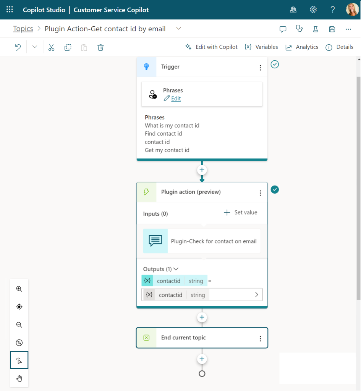This screenshot has height=391, width=361.
Task: Click the Undo arrow icon
Action: tap(18, 47)
